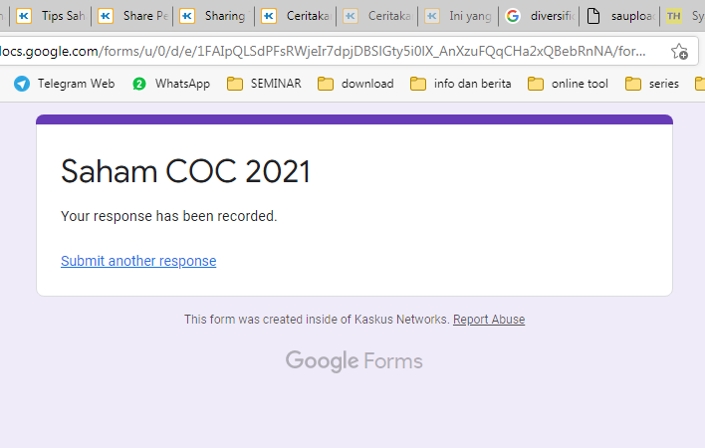Open the Telegram Web bookmark
Viewport: 705px width, 448px height.
[x=65, y=84]
